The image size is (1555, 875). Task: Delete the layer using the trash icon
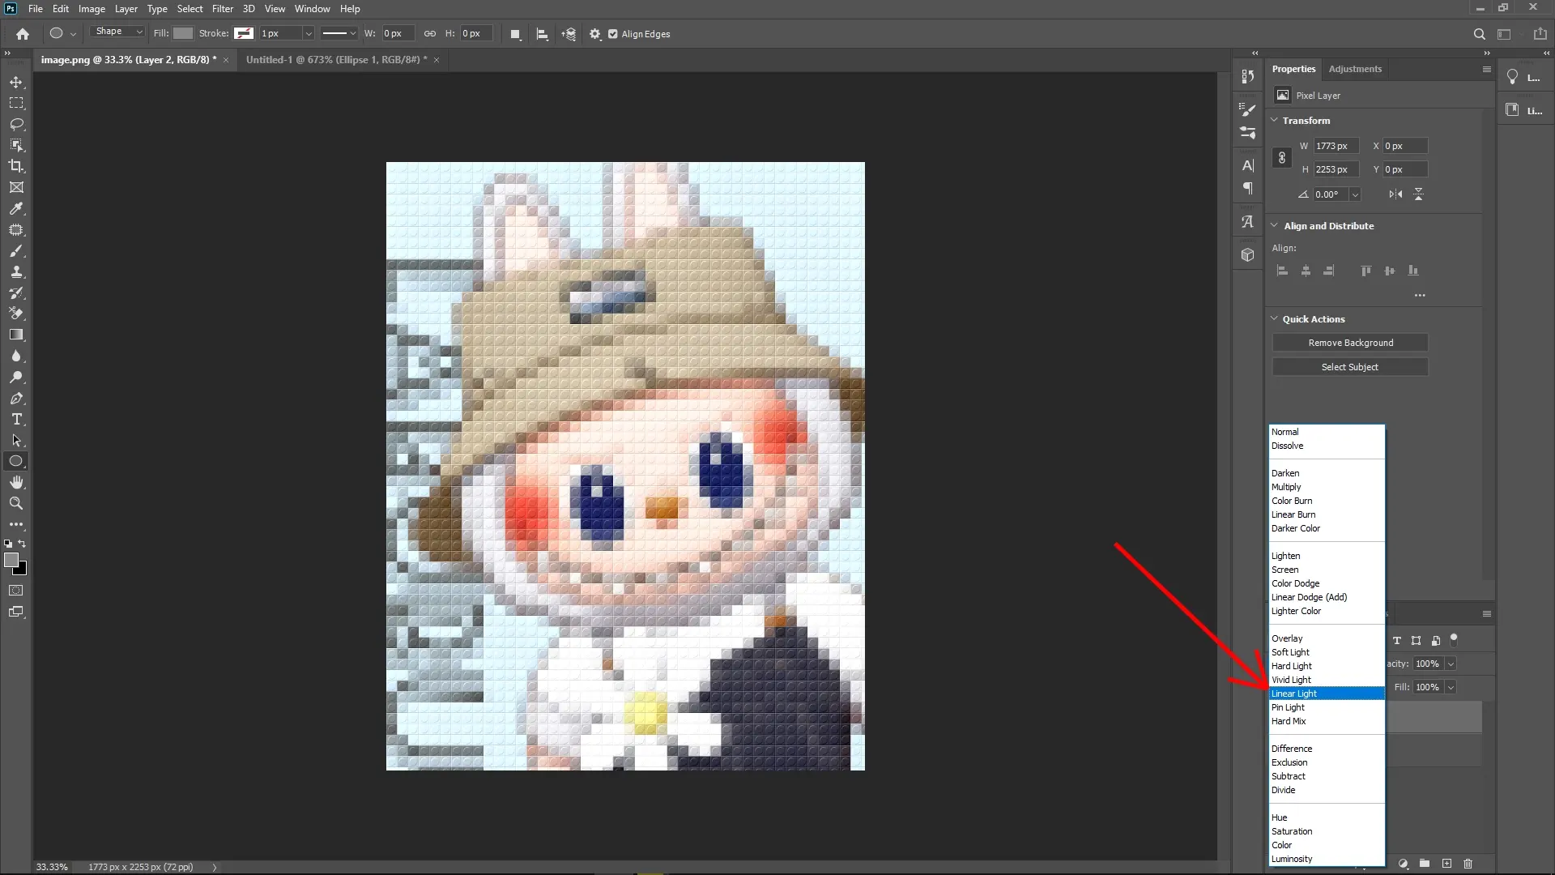click(1467, 864)
